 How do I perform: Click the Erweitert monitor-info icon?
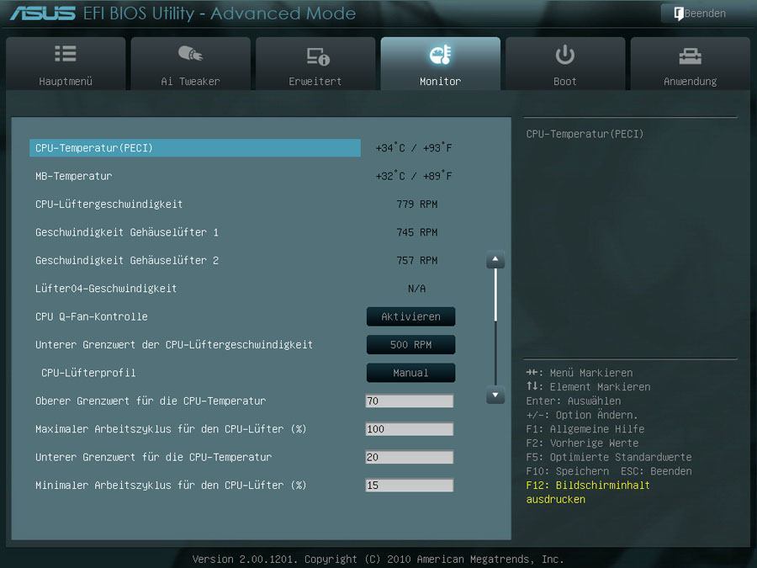pos(317,56)
